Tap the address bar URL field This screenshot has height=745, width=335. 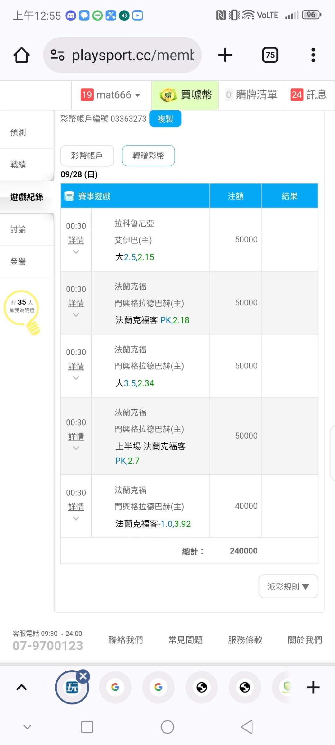[133, 55]
